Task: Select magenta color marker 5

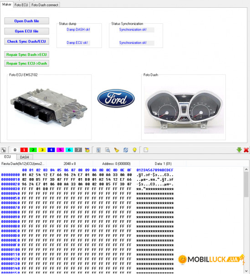Action: coord(60,150)
